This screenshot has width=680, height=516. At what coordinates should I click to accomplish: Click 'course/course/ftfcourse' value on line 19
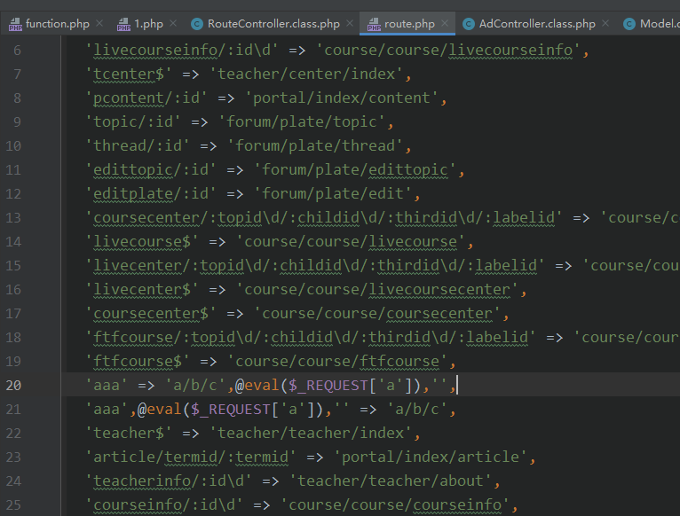337,362
